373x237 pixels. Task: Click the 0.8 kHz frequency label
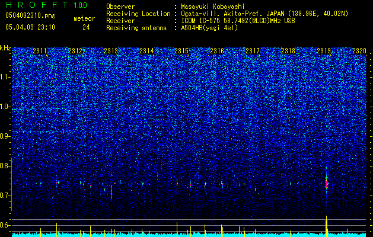pyautogui.click(x=5, y=166)
